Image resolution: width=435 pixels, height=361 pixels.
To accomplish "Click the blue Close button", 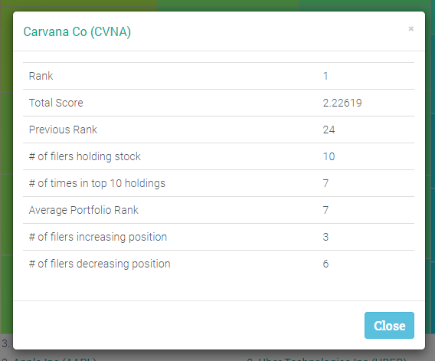I will [389, 325].
